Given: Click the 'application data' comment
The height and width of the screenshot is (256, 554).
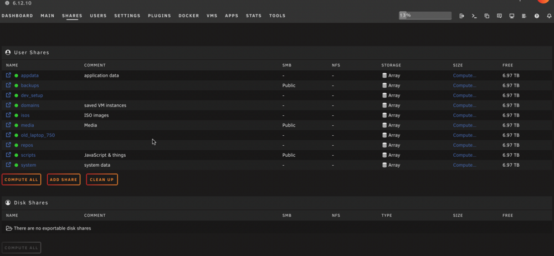Looking at the screenshot, I should (x=101, y=76).
